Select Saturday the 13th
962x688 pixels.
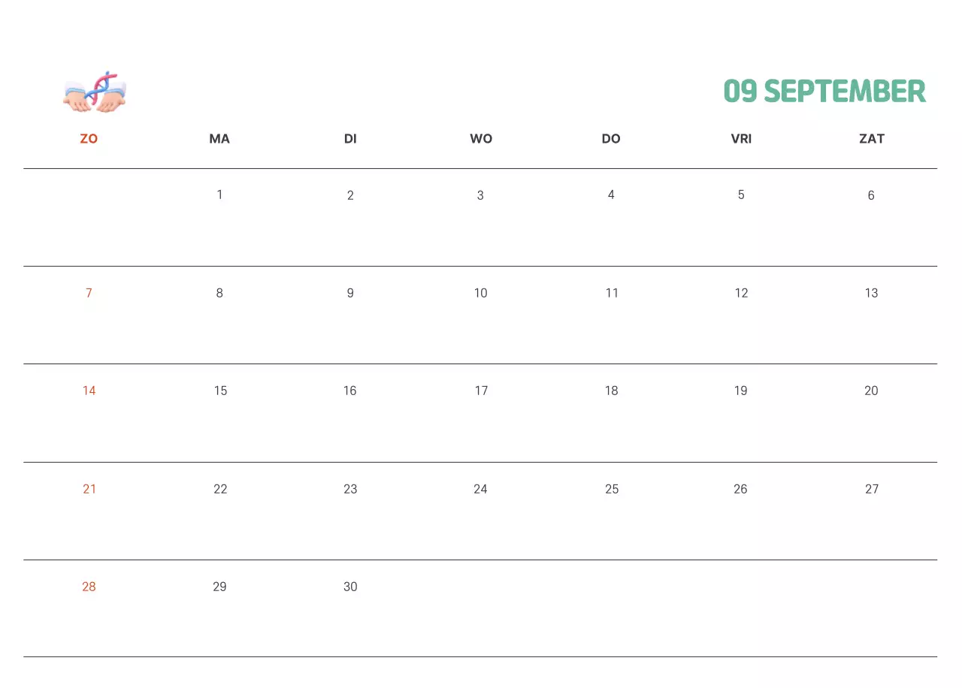871,293
